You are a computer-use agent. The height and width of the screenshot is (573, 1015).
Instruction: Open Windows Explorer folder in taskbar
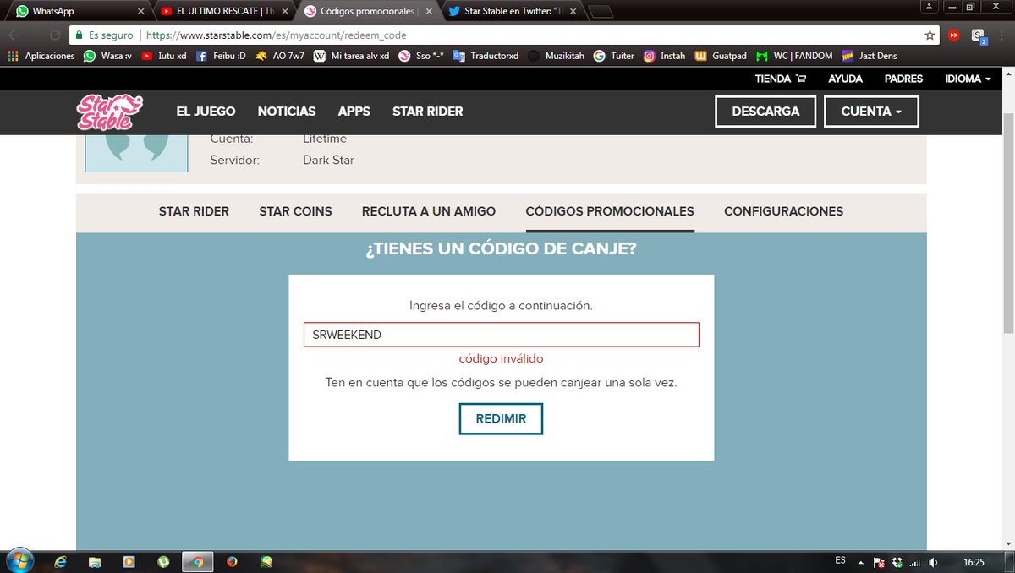[x=95, y=561]
